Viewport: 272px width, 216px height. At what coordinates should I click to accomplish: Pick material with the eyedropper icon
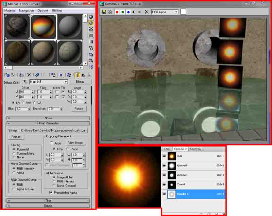tap(25, 82)
